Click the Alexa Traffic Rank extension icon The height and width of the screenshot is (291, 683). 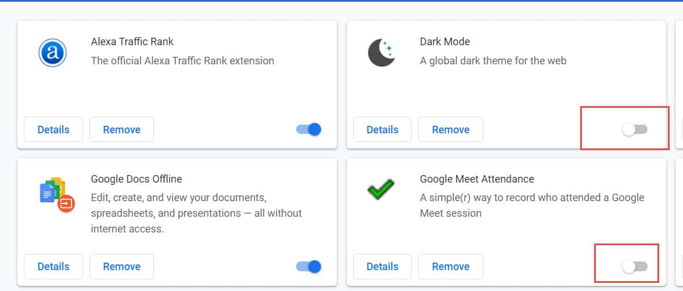point(53,53)
